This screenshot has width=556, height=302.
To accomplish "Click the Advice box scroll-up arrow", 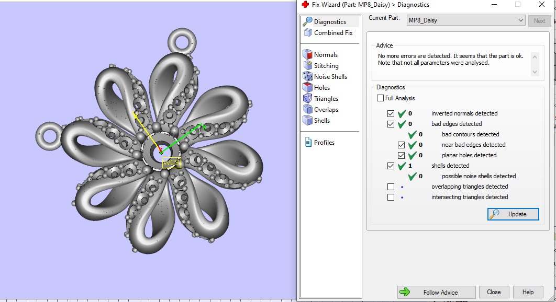I will tap(535, 56).
